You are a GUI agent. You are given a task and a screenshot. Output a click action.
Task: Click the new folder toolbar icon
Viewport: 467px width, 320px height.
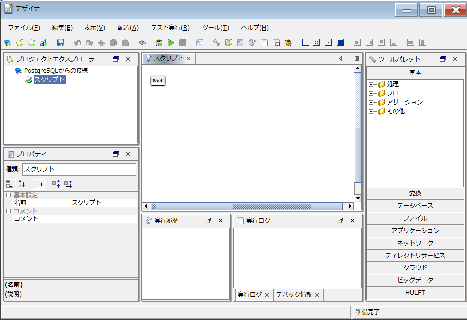point(20,43)
